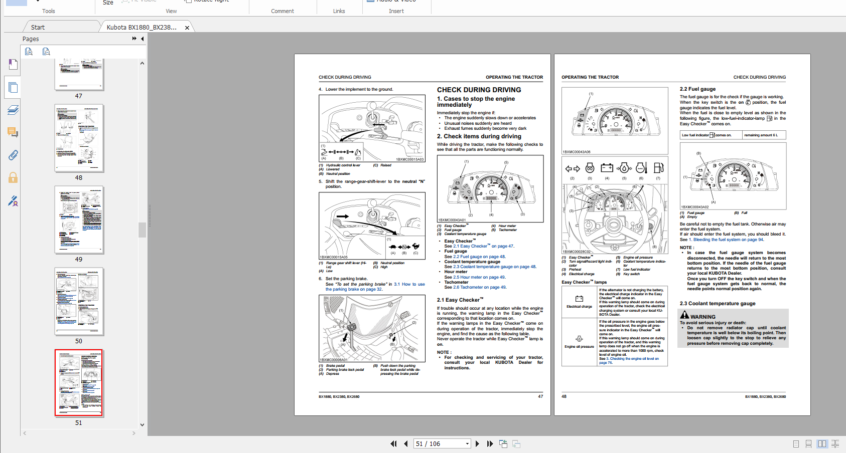Image resolution: width=846 pixels, height=453 pixels.
Task: Open the Layers panel
Action: click(x=13, y=110)
